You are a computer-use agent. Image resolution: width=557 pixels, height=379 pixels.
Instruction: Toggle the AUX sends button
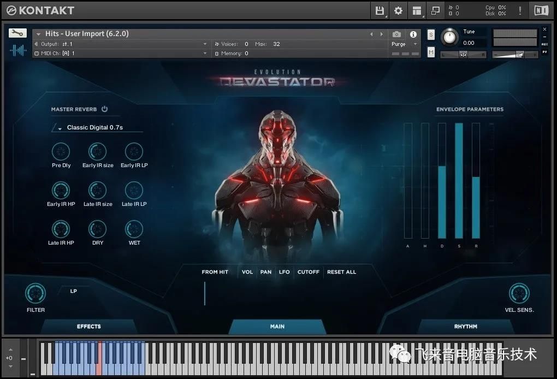coord(544,44)
